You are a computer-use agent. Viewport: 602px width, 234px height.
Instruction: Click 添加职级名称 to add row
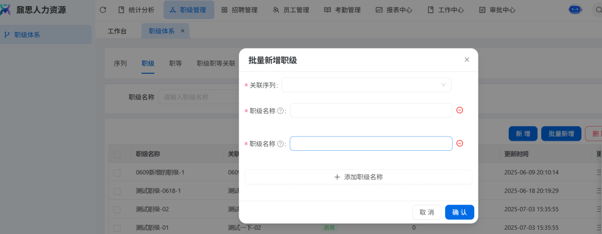(x=358, y=177)
